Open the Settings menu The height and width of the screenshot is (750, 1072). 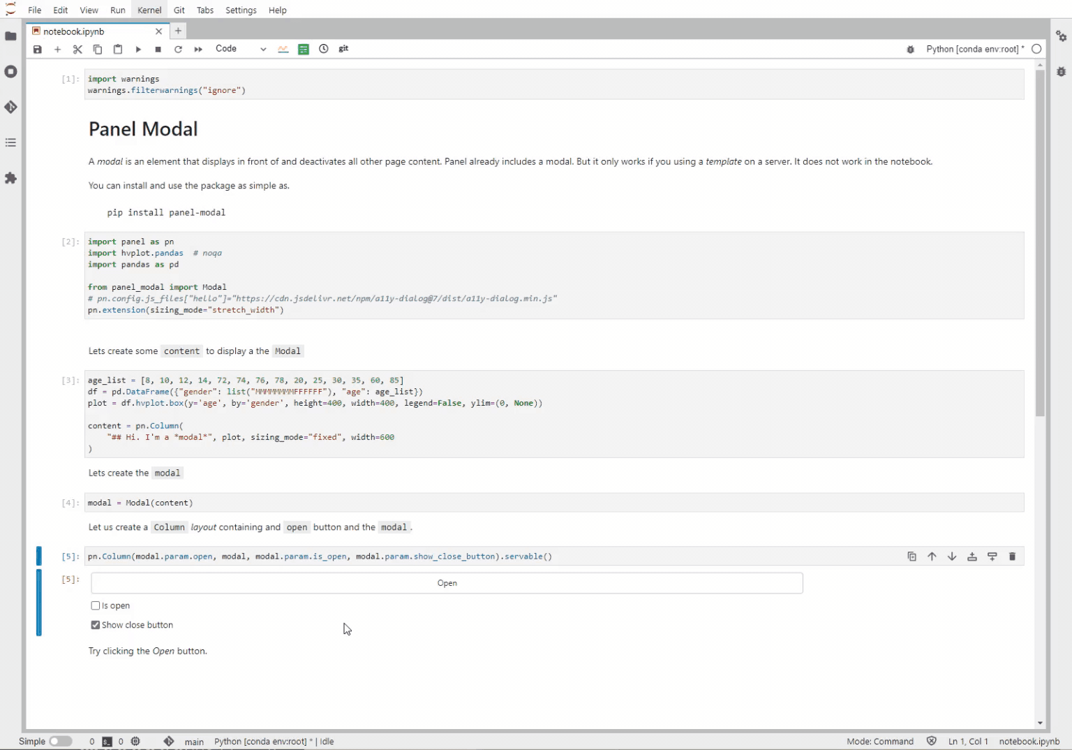241,10
